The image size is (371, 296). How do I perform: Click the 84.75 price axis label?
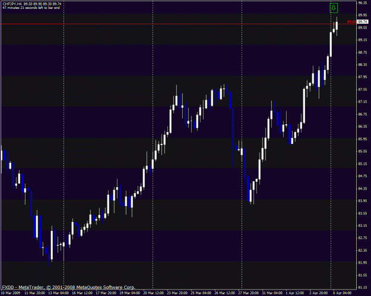point(363,176)
